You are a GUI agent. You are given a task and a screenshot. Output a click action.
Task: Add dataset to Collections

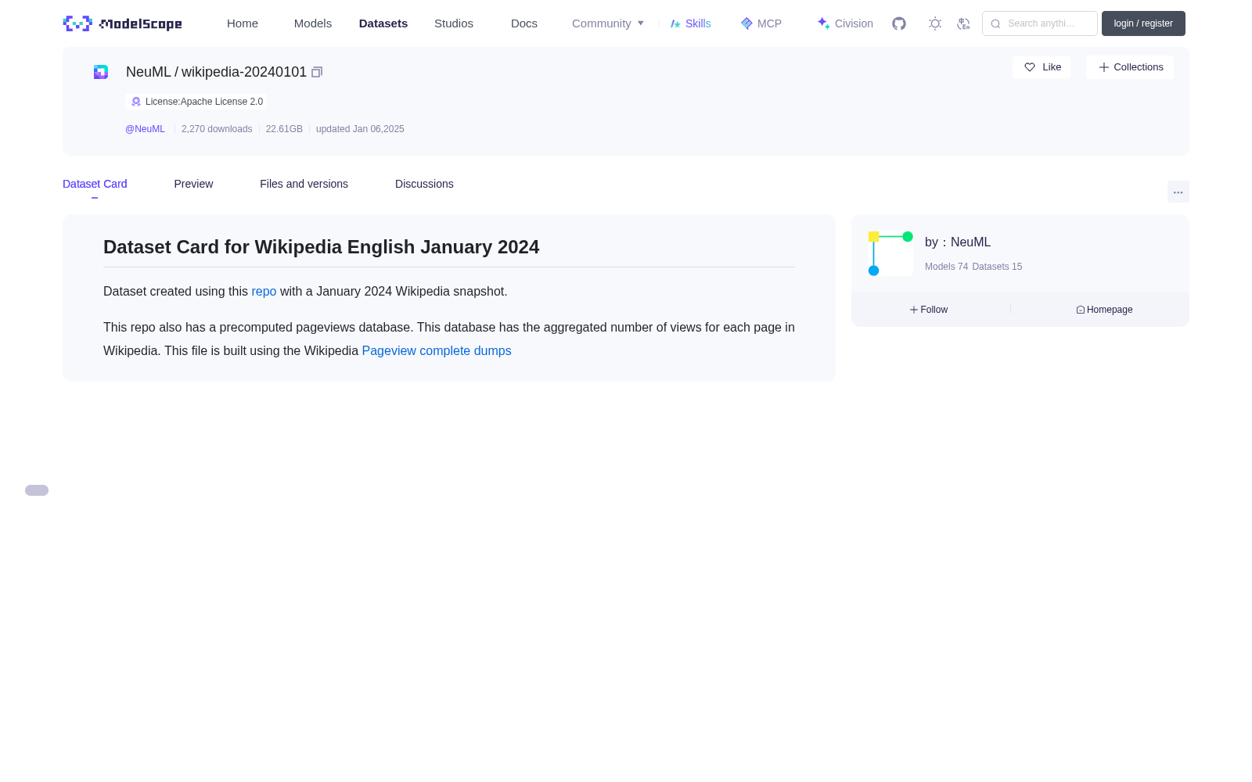1130,67
